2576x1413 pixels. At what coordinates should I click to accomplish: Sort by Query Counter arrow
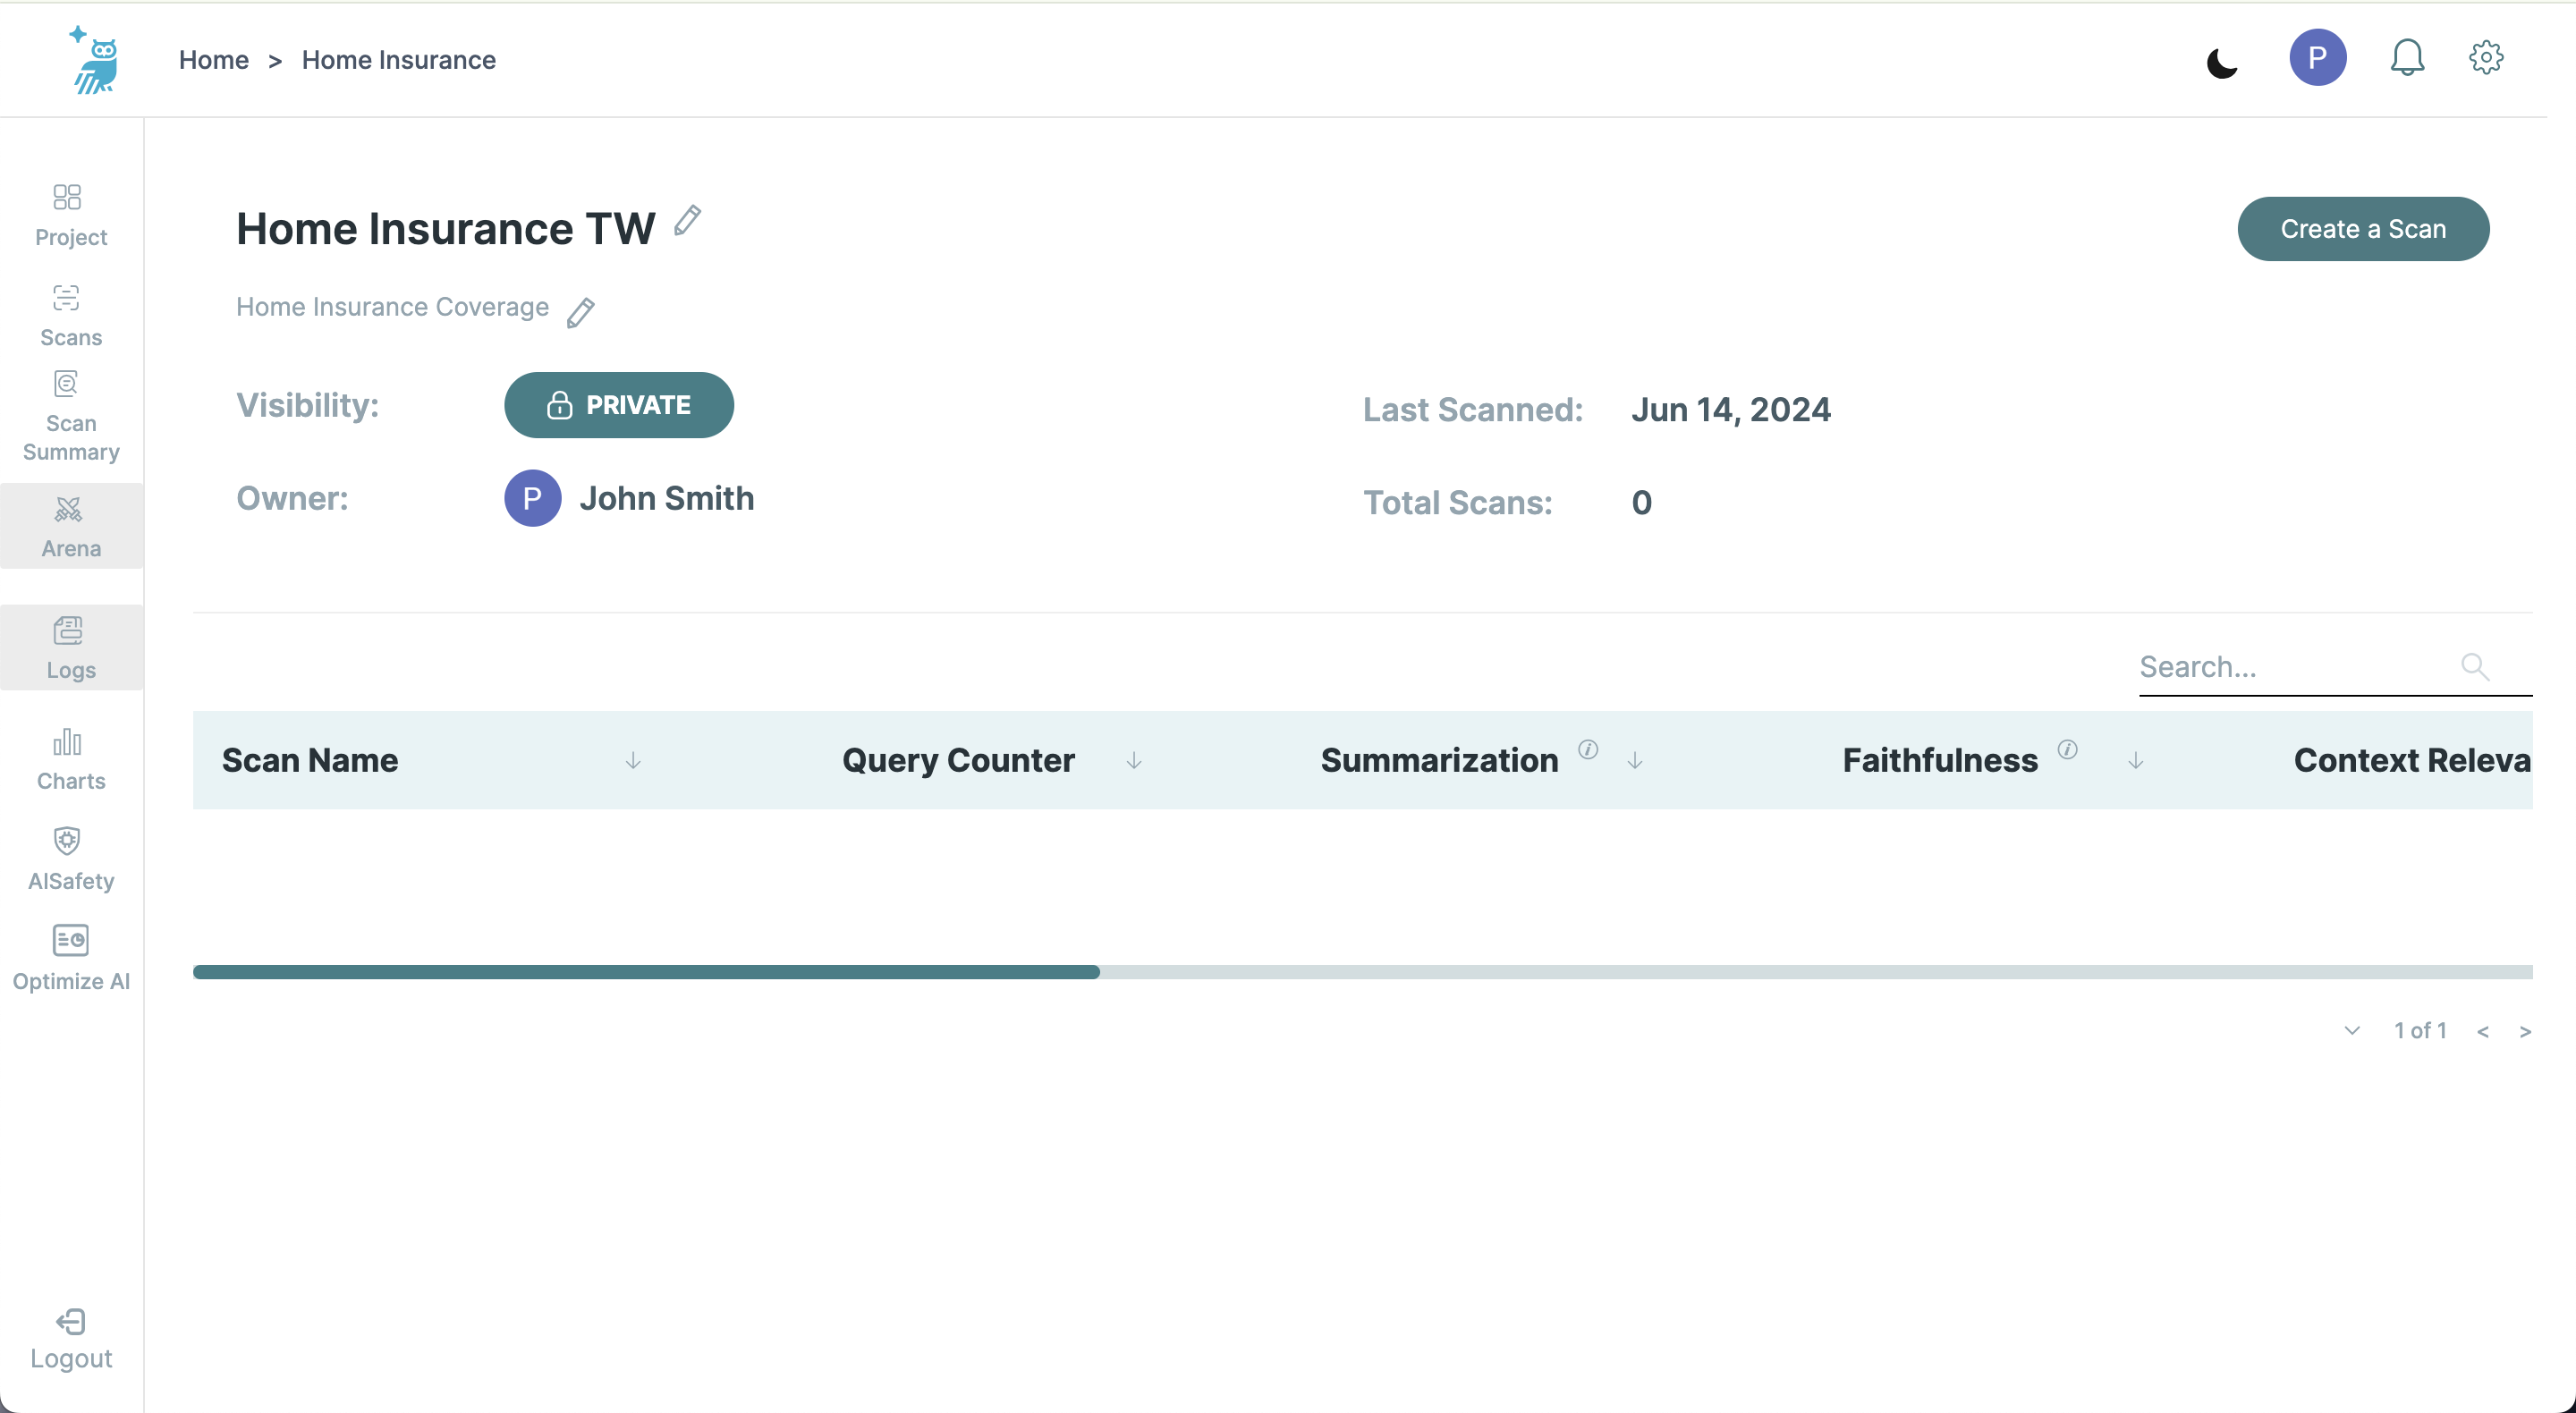(1134, 761)
